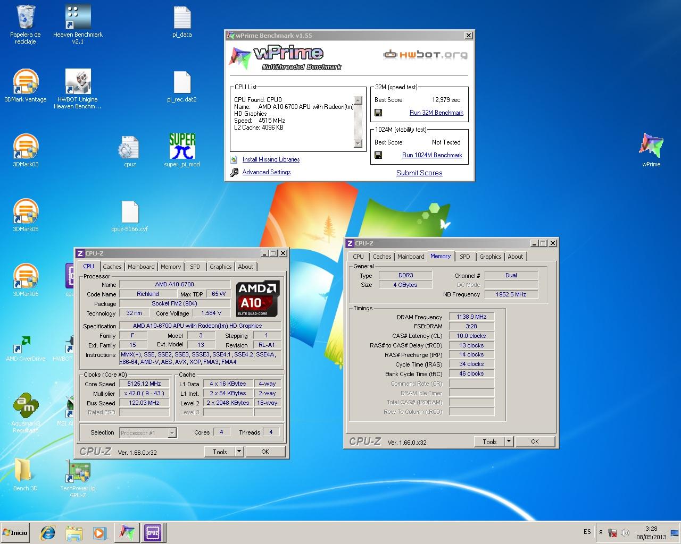Open Internet Explorer from taskbar
The width and height of the screenshot is (681, 544).
(48, 532)
